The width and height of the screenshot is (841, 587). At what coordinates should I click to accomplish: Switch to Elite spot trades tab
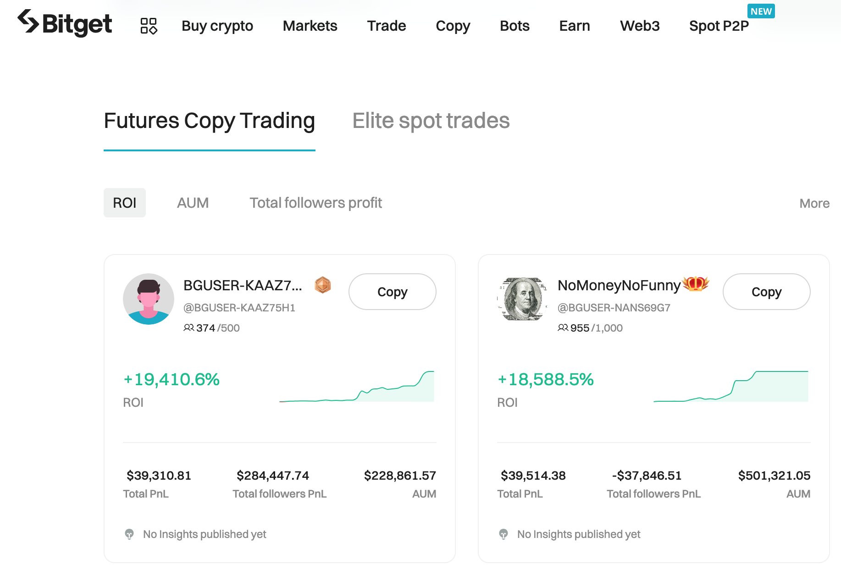(431, 121)
